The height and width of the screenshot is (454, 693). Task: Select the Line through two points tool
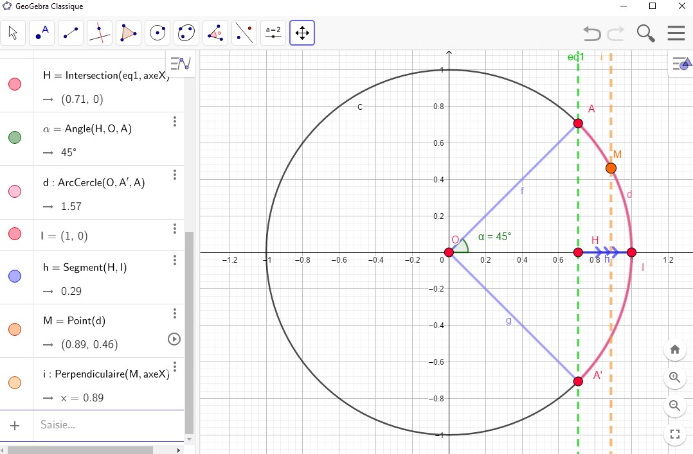click(x=71, y=33)
